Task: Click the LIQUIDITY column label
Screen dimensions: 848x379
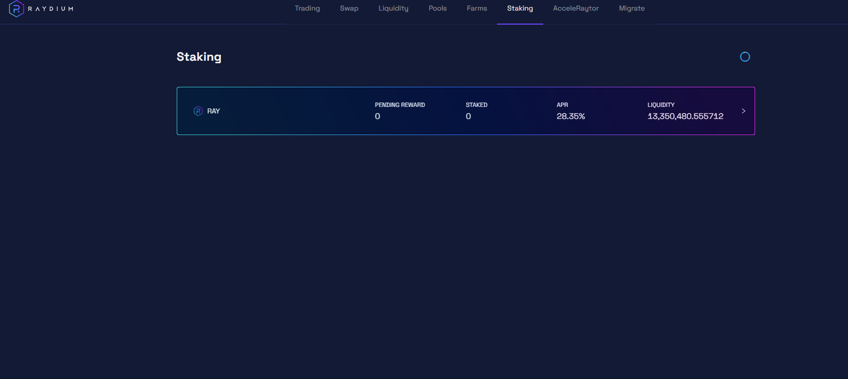Action: tap(661, 105)
